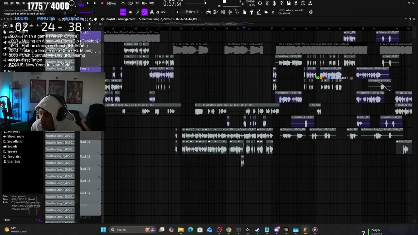
Task: Toggle recording countdown
Action: point(137,3)
